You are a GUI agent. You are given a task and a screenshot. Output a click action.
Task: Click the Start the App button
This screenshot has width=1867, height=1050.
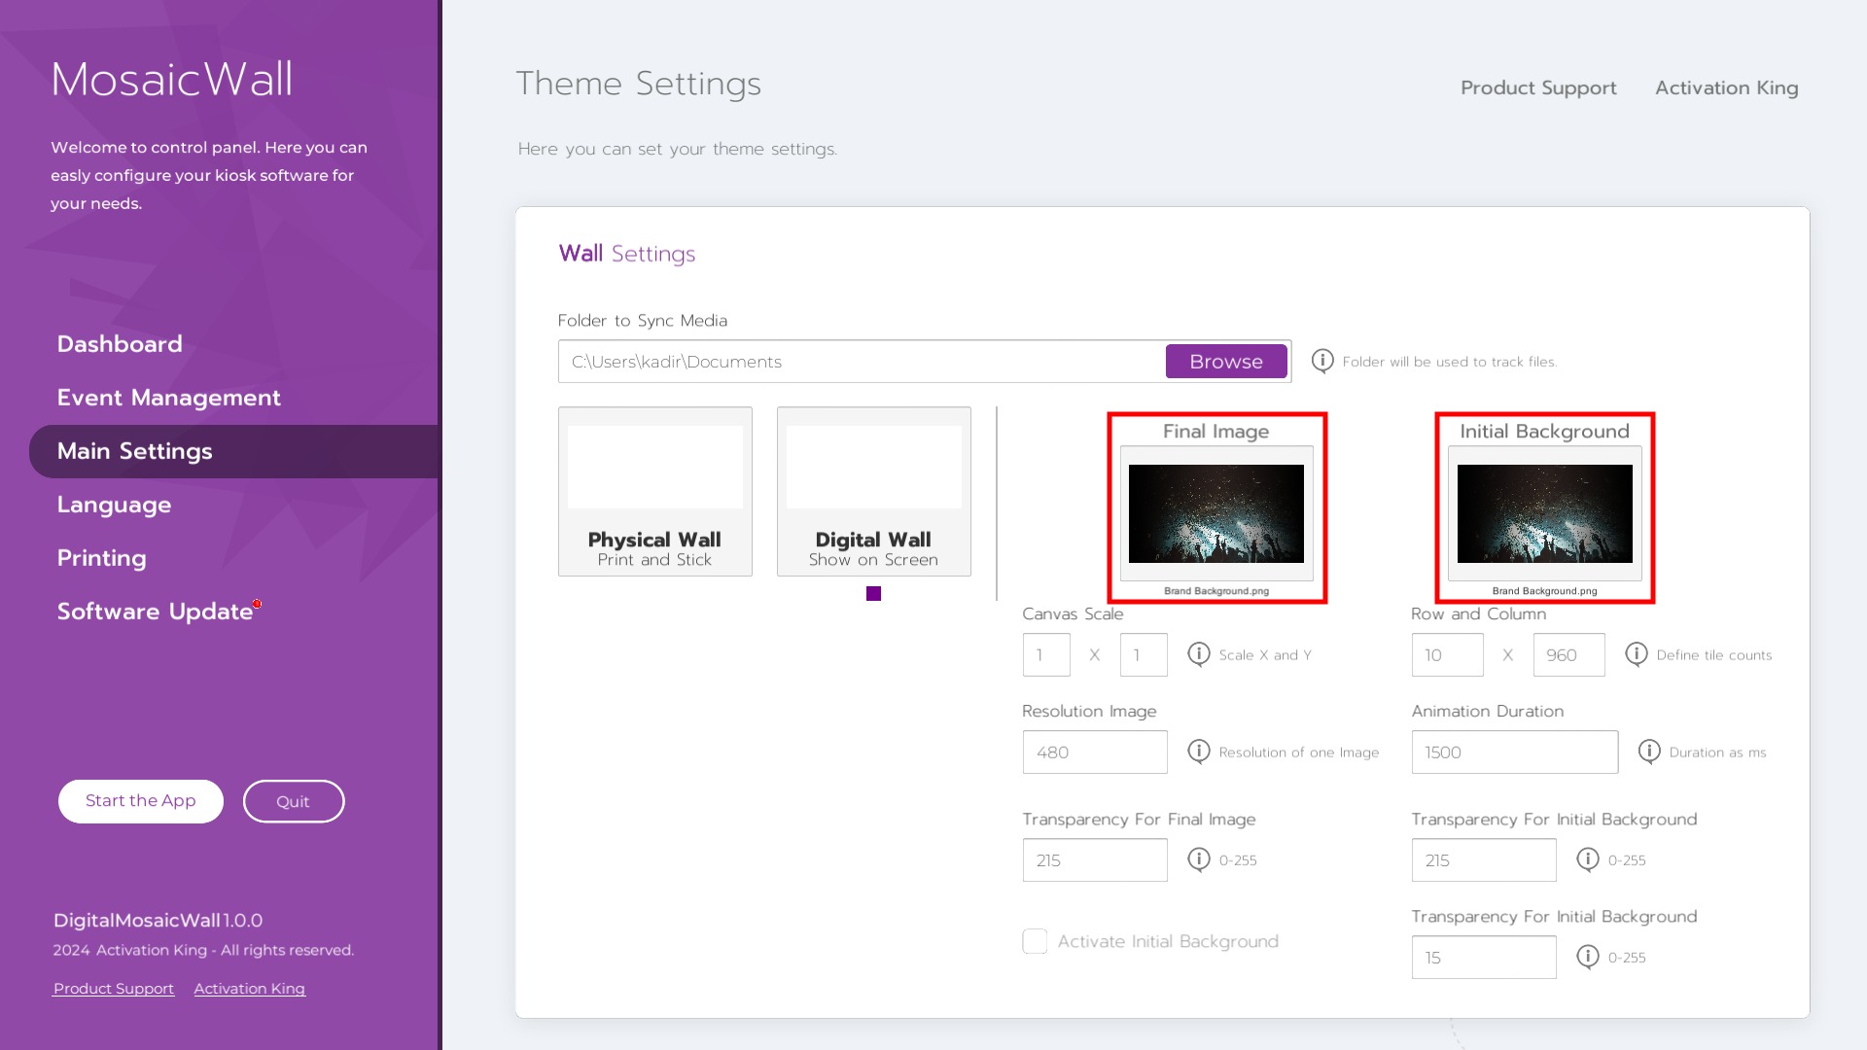(141, 801)
